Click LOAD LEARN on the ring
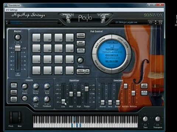Image resolution: width=177 pixels, height=132 pixels. (123, 43)
